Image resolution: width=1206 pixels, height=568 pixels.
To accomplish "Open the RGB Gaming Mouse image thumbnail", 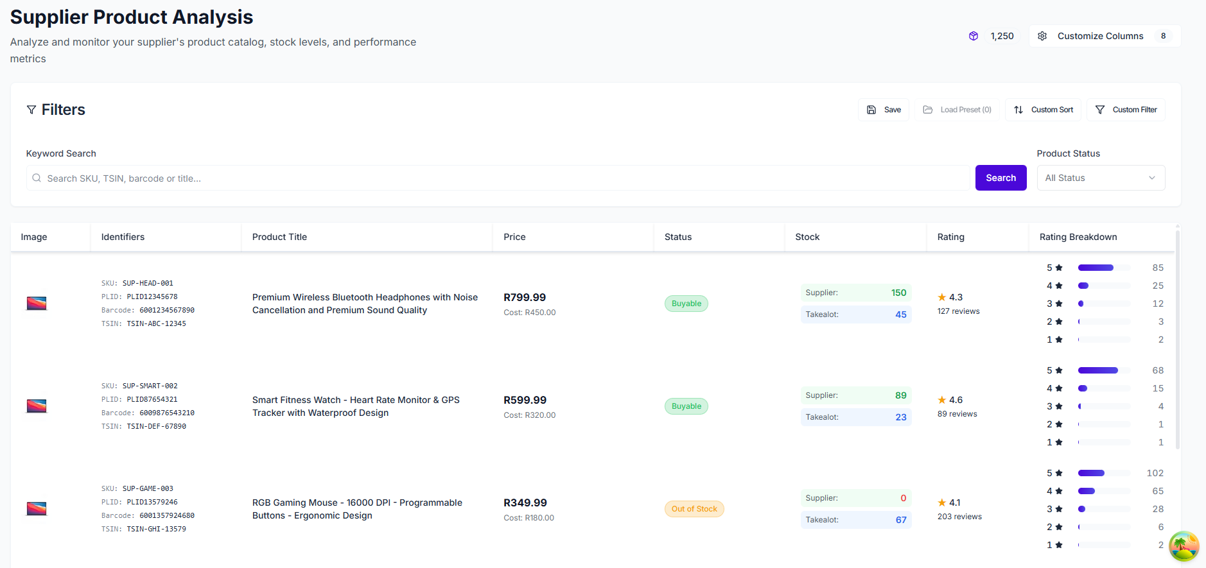I will point(37,508).
